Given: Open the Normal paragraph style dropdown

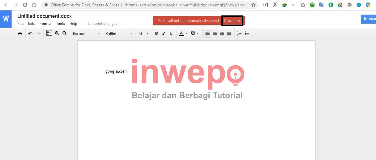Looking at the screenshot, I should click(x=86, y=33).
